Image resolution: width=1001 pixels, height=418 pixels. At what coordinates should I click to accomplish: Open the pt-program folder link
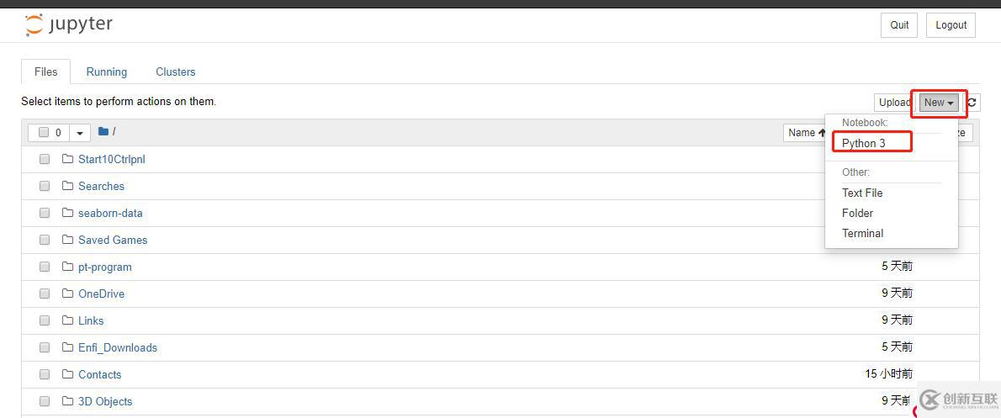point(105,267)
